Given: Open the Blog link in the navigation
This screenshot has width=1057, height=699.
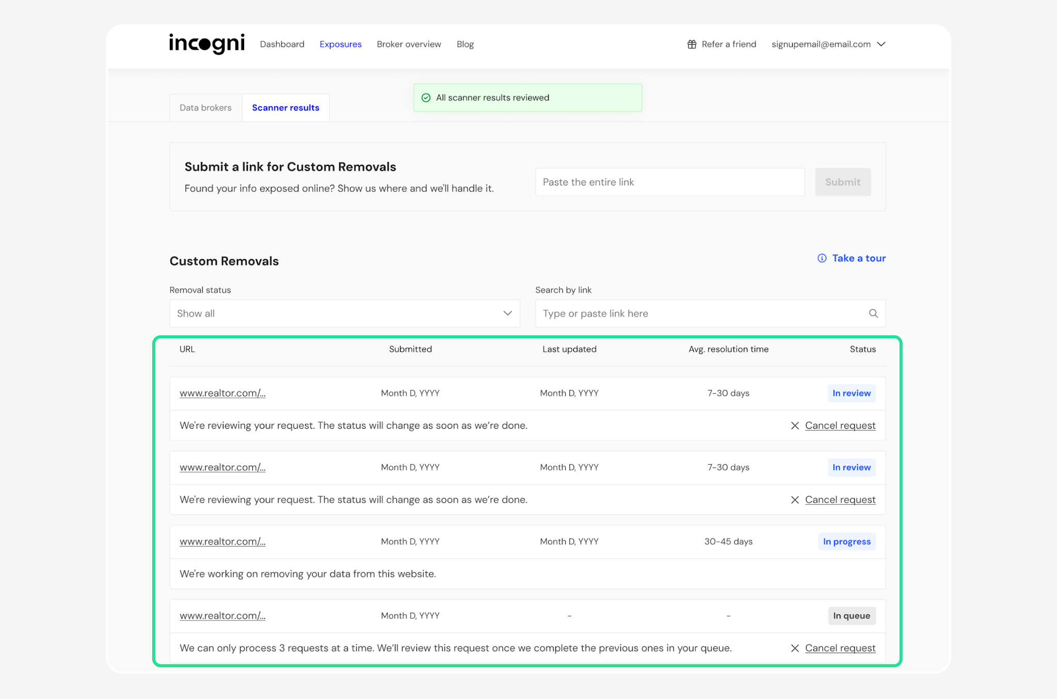Looking at the screenshot, I should pyautogui.click(x=465, y=44).
